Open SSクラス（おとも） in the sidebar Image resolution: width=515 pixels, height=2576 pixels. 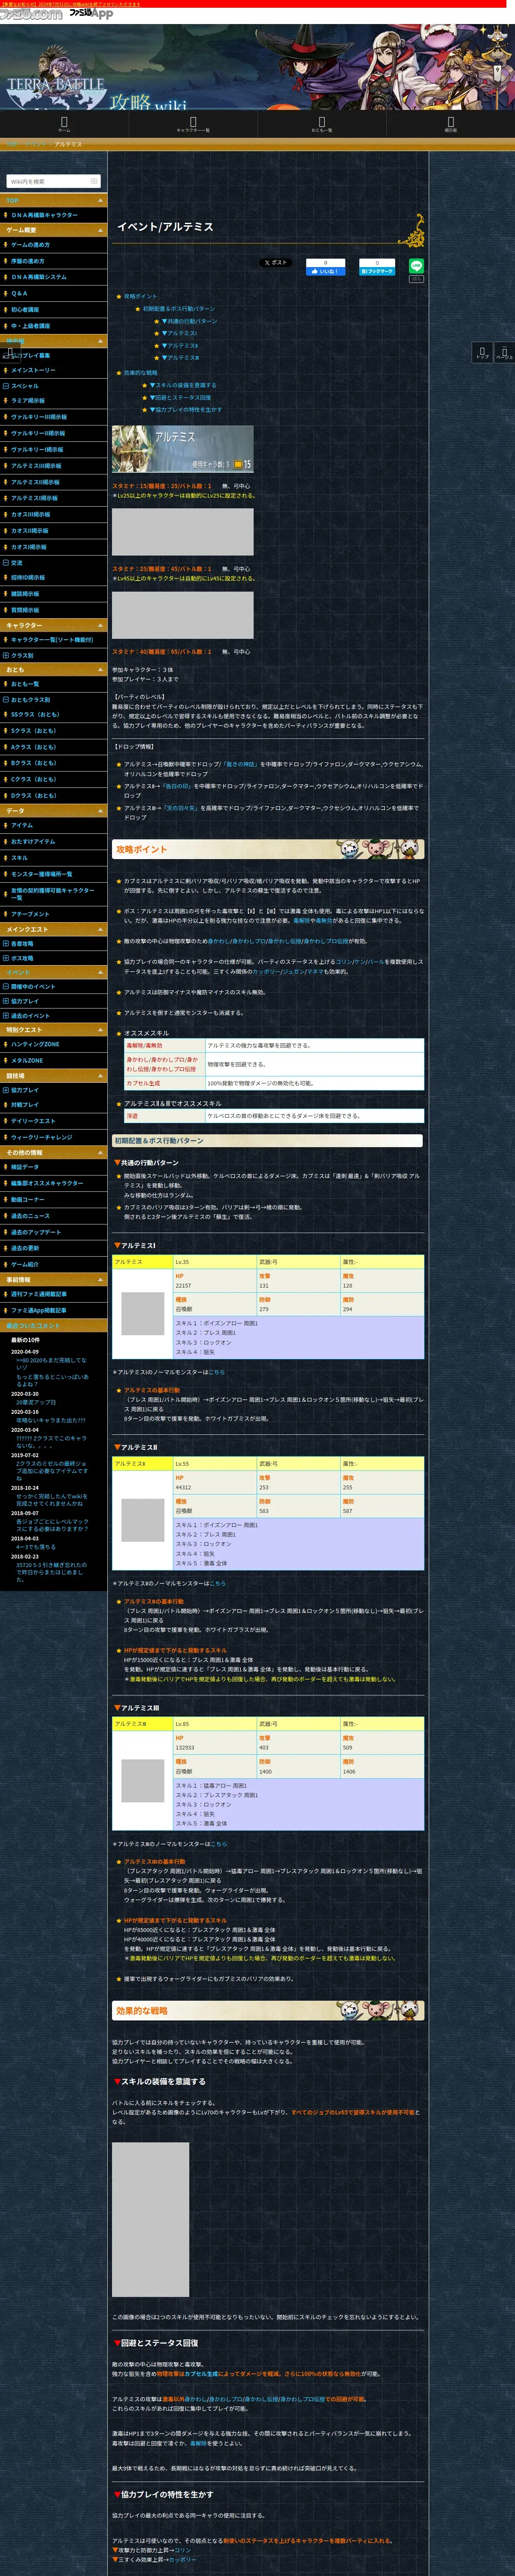[35, 714]
